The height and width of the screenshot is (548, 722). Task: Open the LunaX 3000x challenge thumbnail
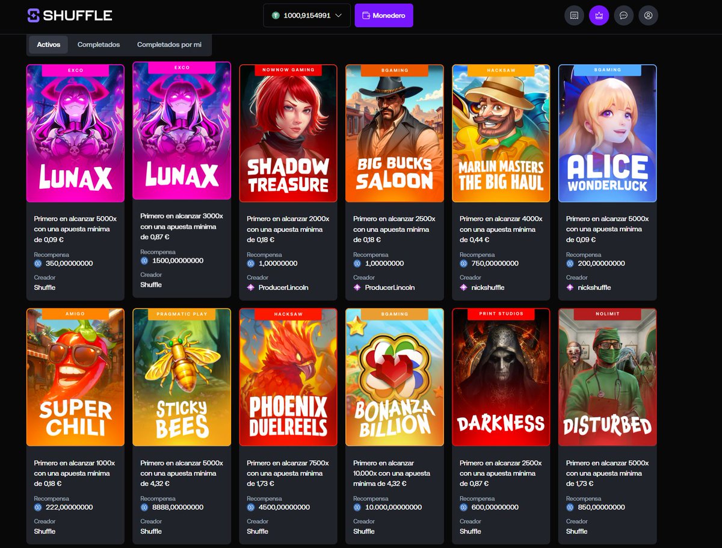182,131
